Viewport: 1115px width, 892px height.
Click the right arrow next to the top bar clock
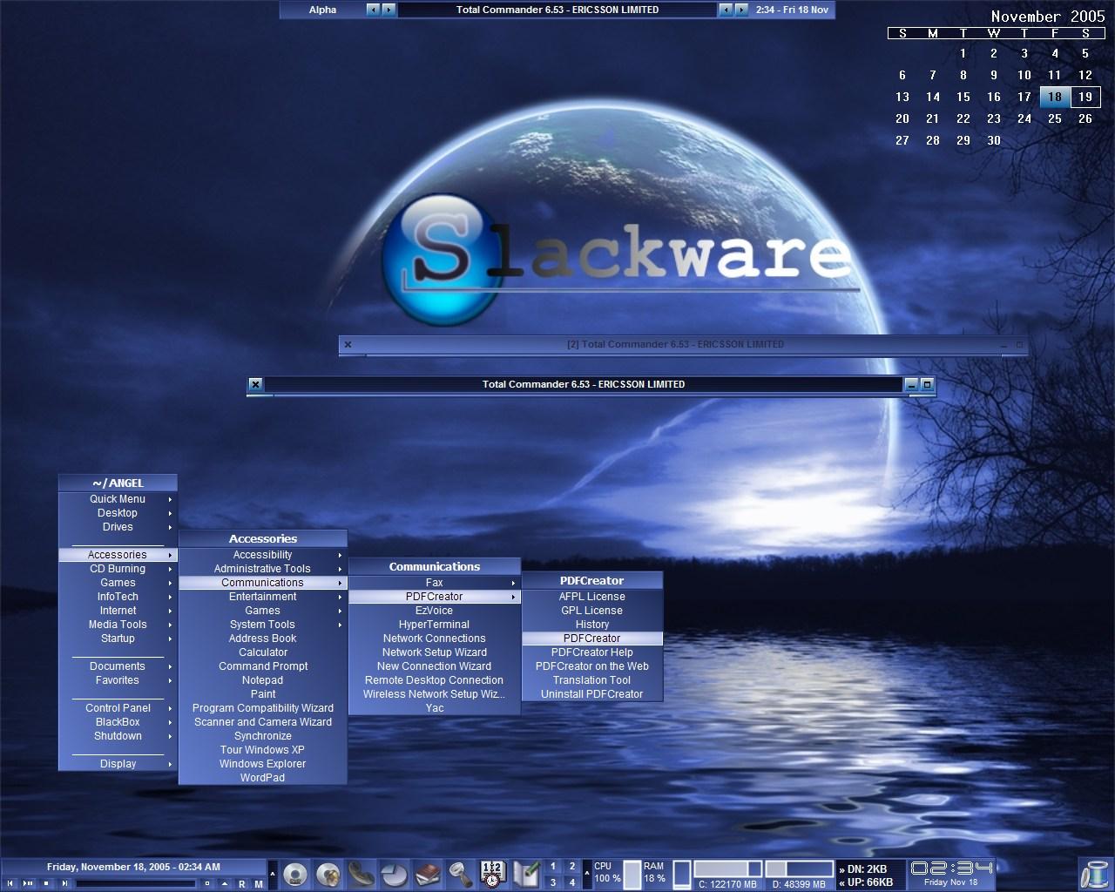coord(741,10)
